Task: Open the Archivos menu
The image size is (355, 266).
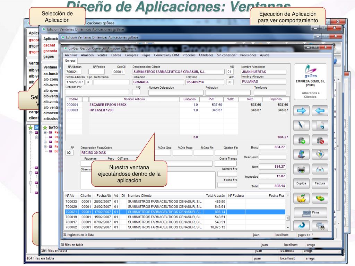Action: [71, 55]
